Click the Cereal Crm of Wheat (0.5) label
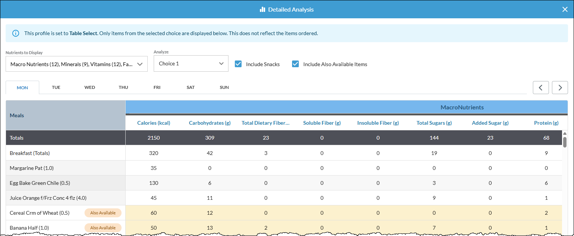 click(x=40, y=213)
